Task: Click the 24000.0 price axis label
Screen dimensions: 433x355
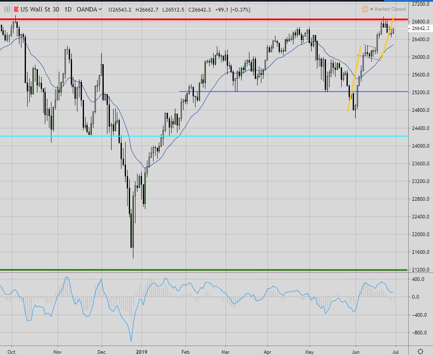Action: pos(420,146)
